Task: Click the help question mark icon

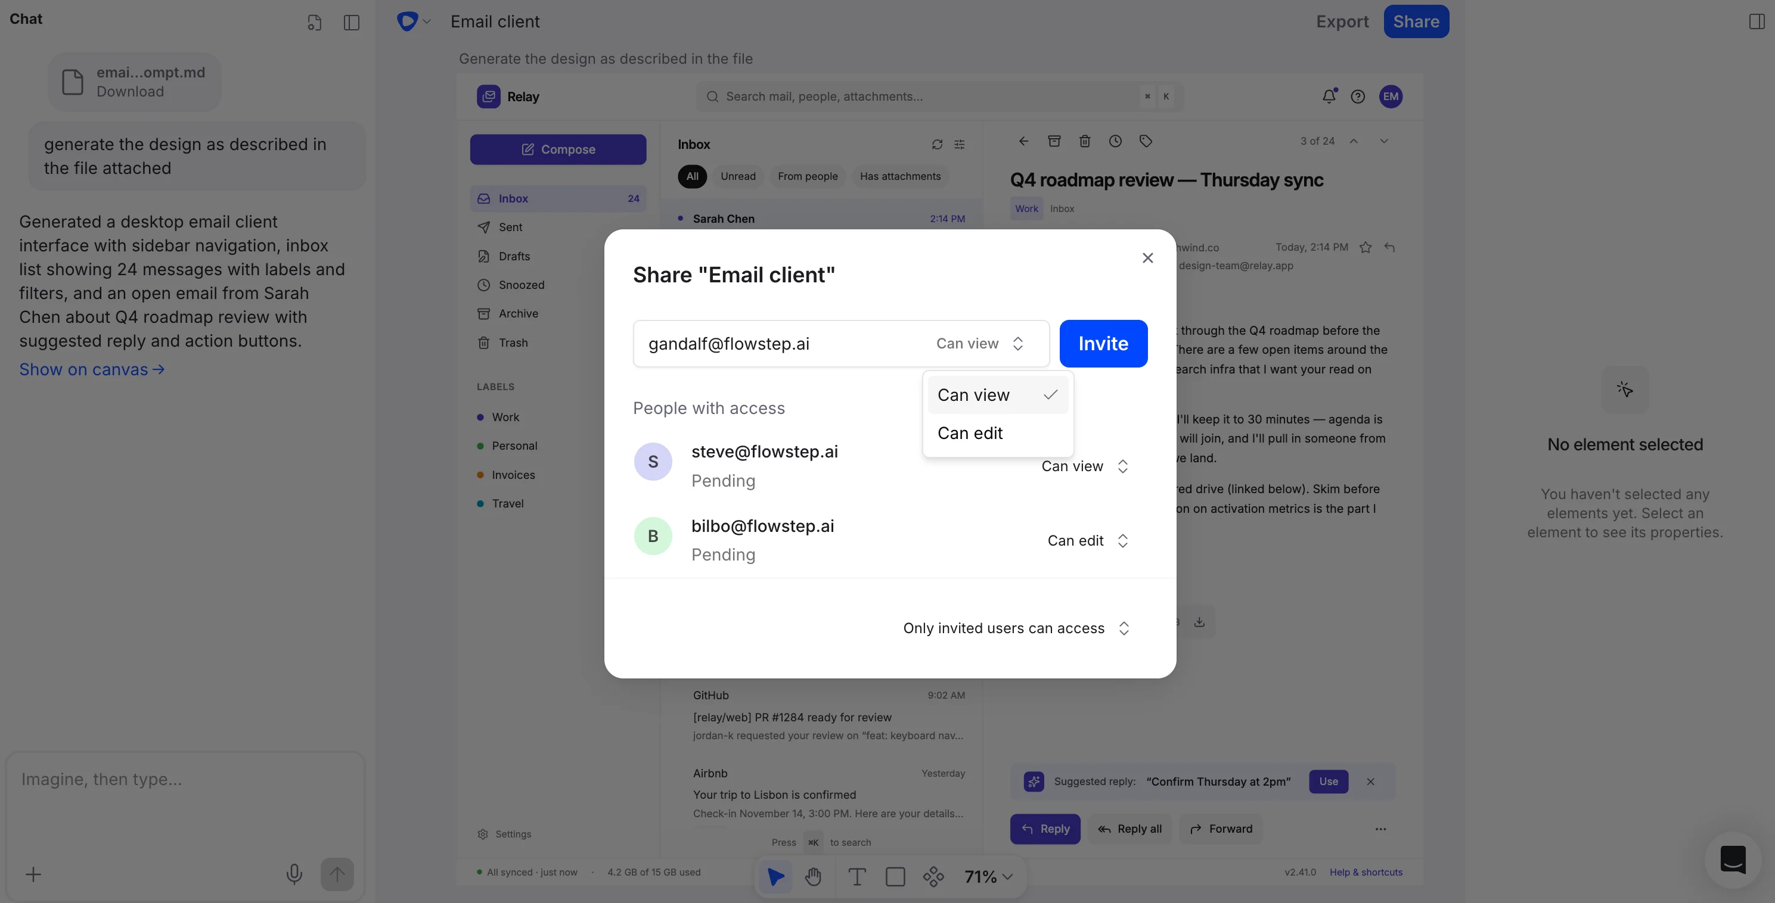Action: pos(1357,96)
